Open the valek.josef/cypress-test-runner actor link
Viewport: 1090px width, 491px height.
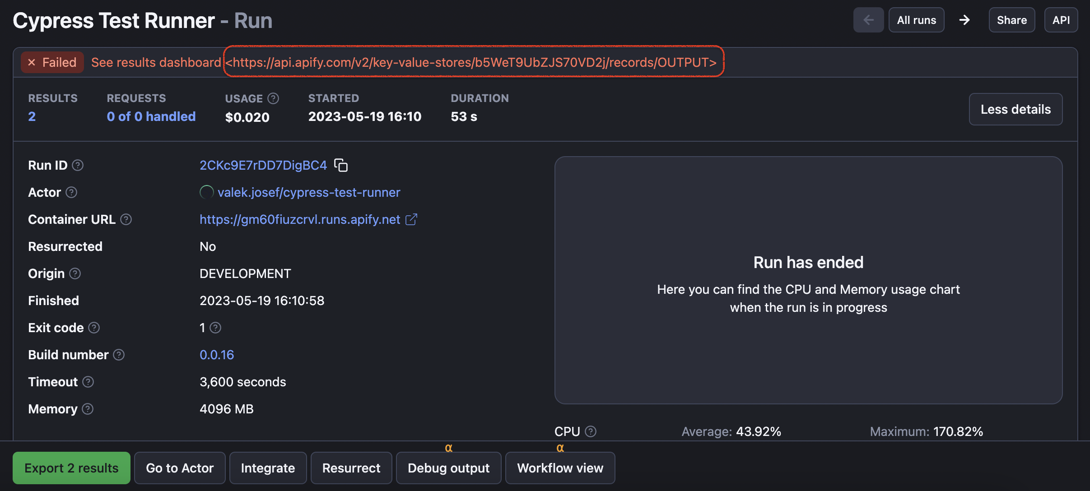tap(308, 192)
